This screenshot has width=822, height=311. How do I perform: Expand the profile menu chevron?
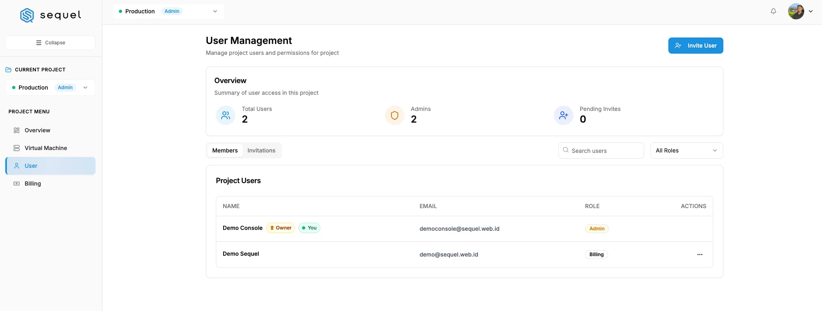811,11
